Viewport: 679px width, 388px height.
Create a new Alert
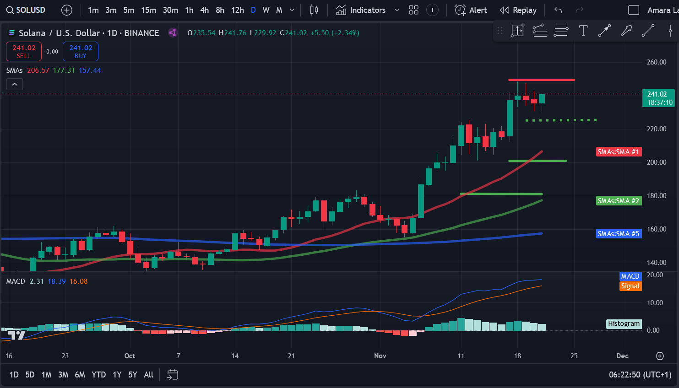pyautogui.click(x=471, y=10)
